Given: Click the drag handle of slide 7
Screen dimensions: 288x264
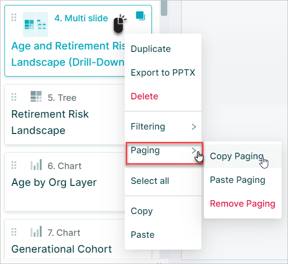Looking at the screenshot, I should (14, 232).
